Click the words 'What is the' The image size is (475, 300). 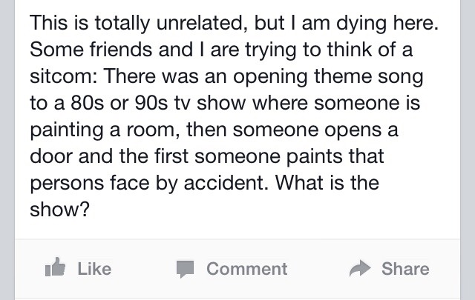click(x=327, y=183)
